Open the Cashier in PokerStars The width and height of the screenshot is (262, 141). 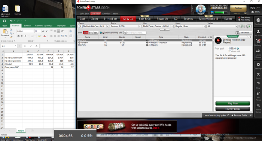[238, 8]
